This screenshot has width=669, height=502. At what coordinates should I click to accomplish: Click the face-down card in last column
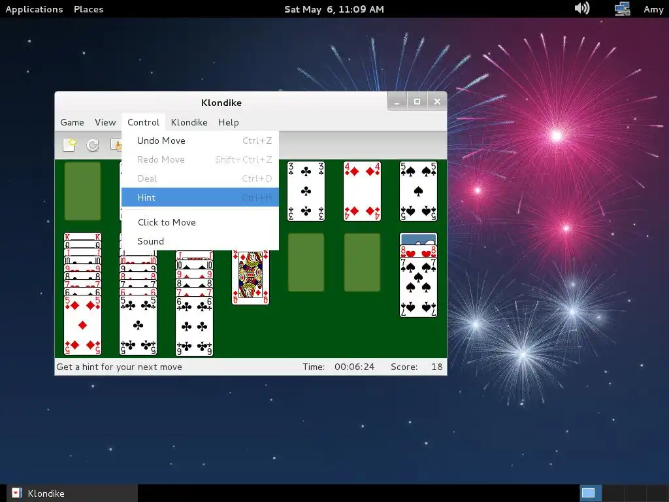[x=418, y=239]
